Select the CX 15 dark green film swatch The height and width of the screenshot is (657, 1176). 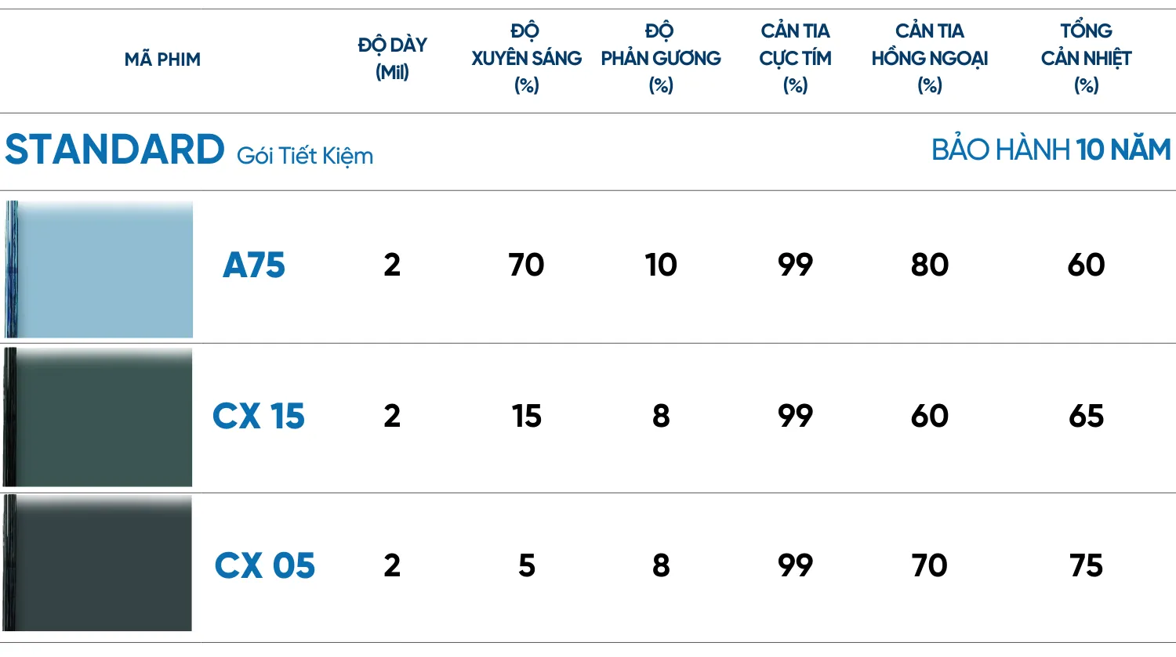[100, 417]
